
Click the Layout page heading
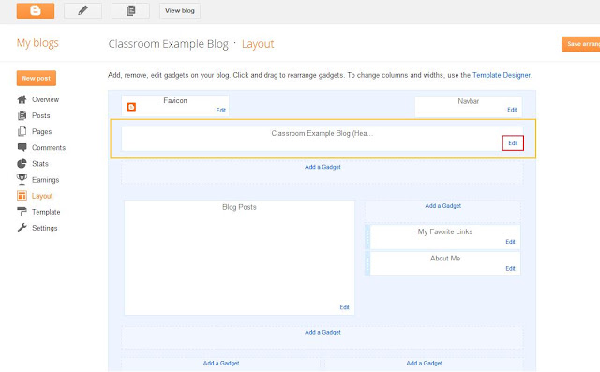[258, 44]
